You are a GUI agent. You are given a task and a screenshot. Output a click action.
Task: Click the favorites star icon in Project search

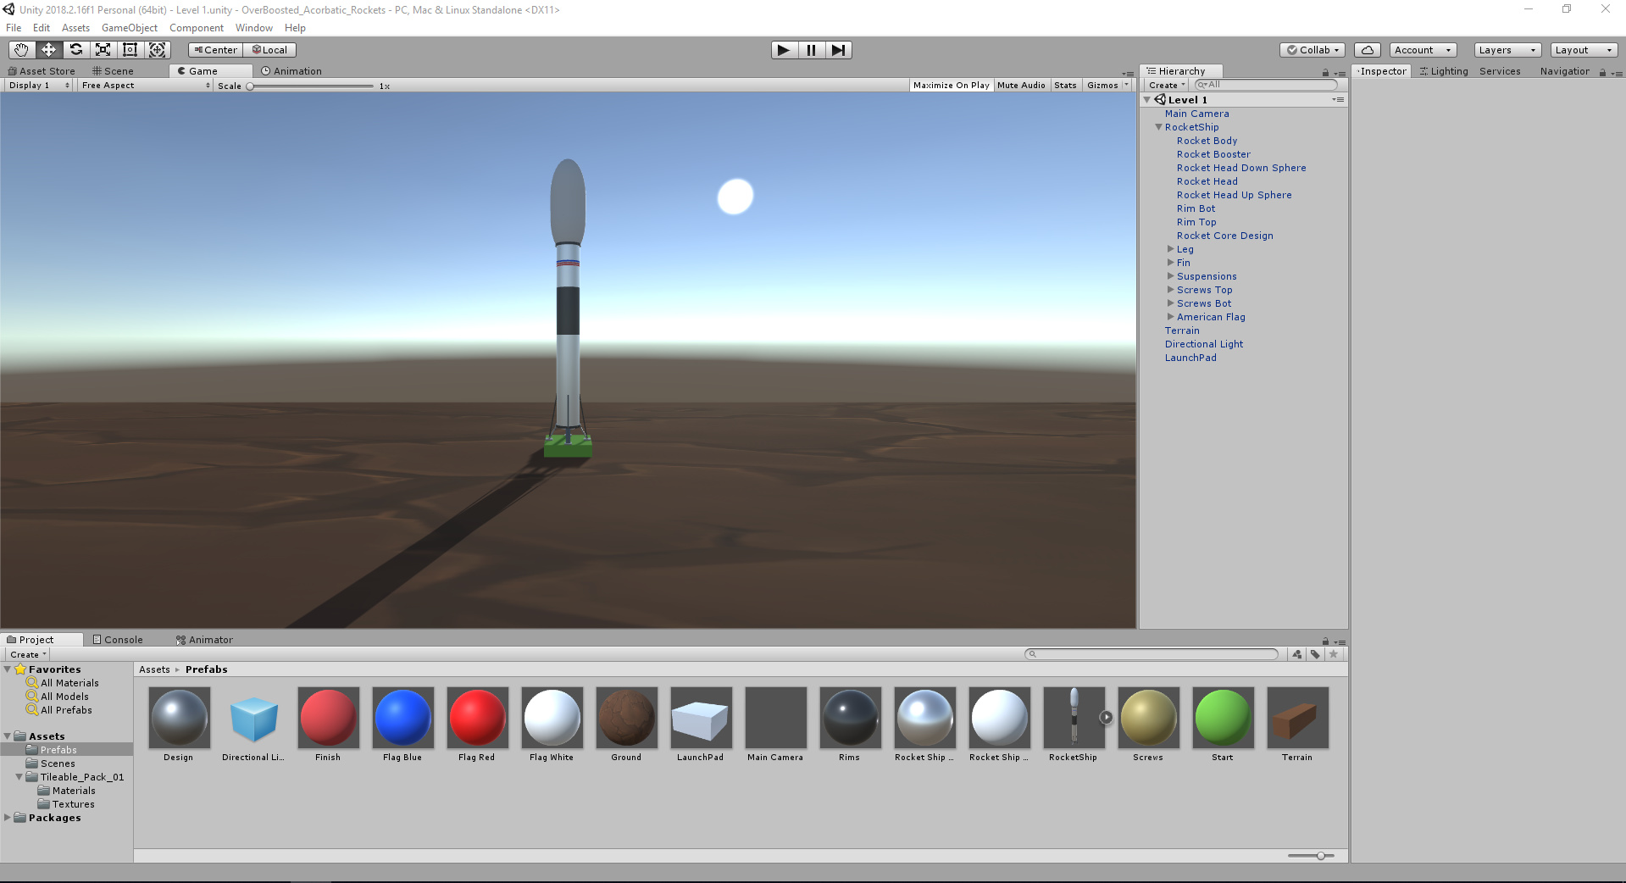click(x=1334, y=654)
